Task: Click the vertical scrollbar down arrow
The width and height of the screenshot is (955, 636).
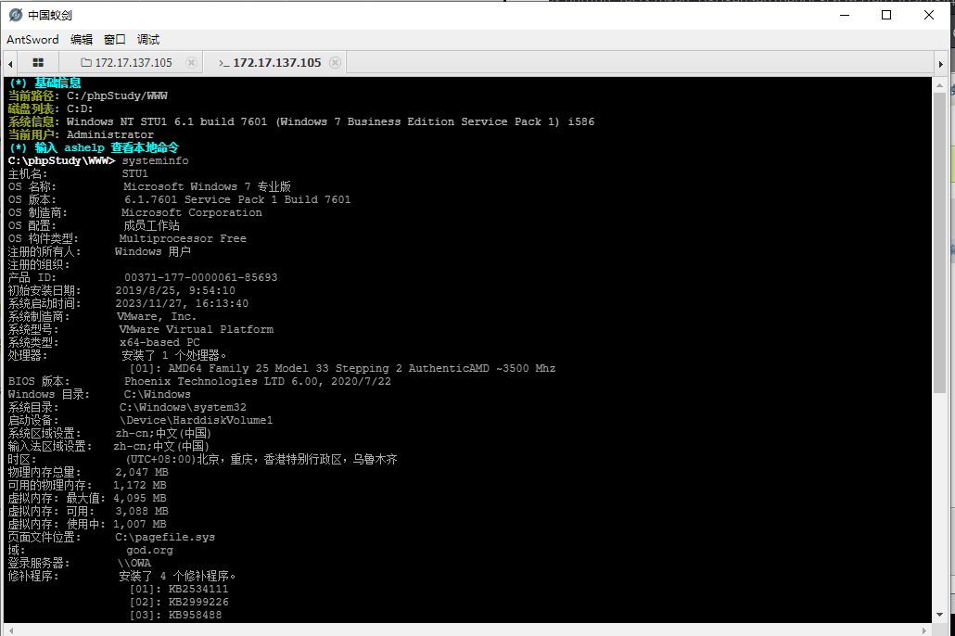Action: (x=939, y=615)
